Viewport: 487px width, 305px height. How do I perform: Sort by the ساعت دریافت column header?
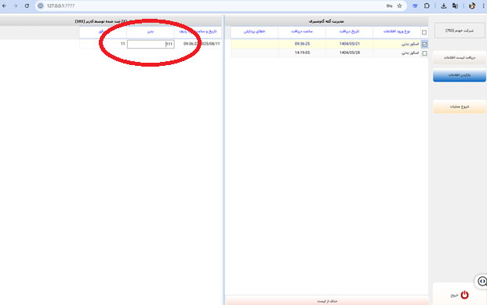point(302,31)
